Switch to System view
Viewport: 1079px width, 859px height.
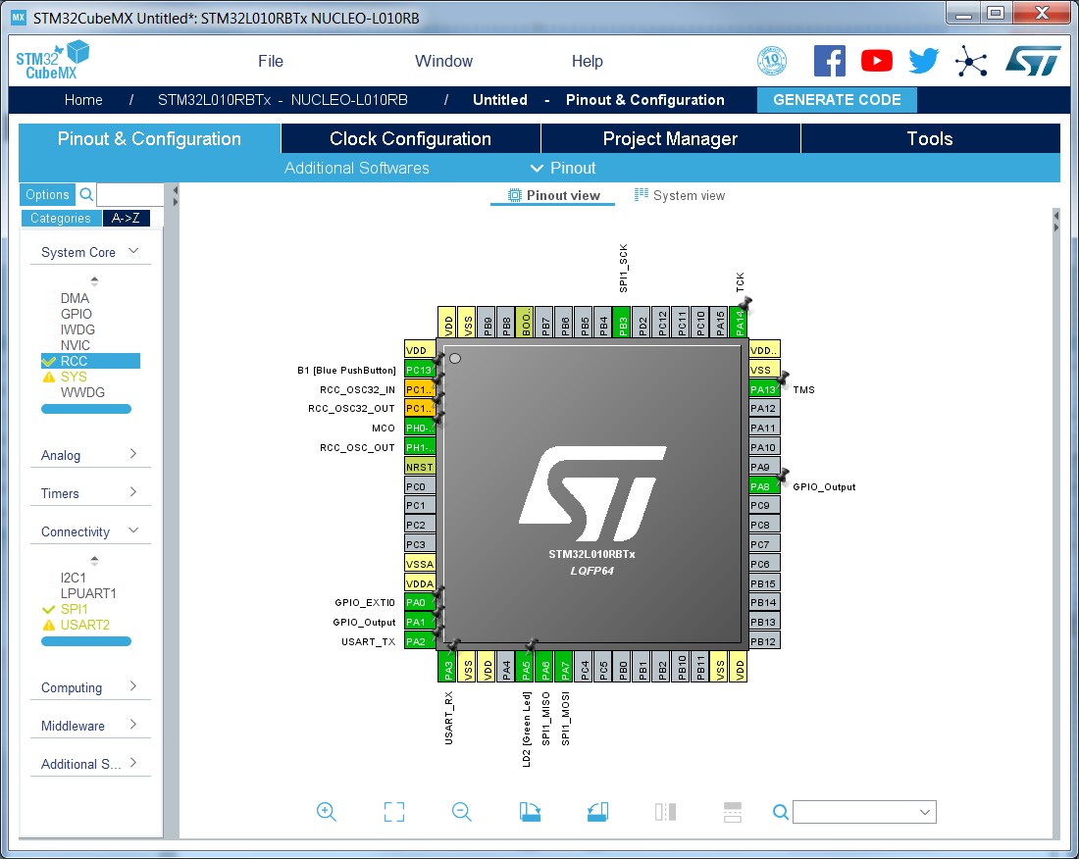680,195
